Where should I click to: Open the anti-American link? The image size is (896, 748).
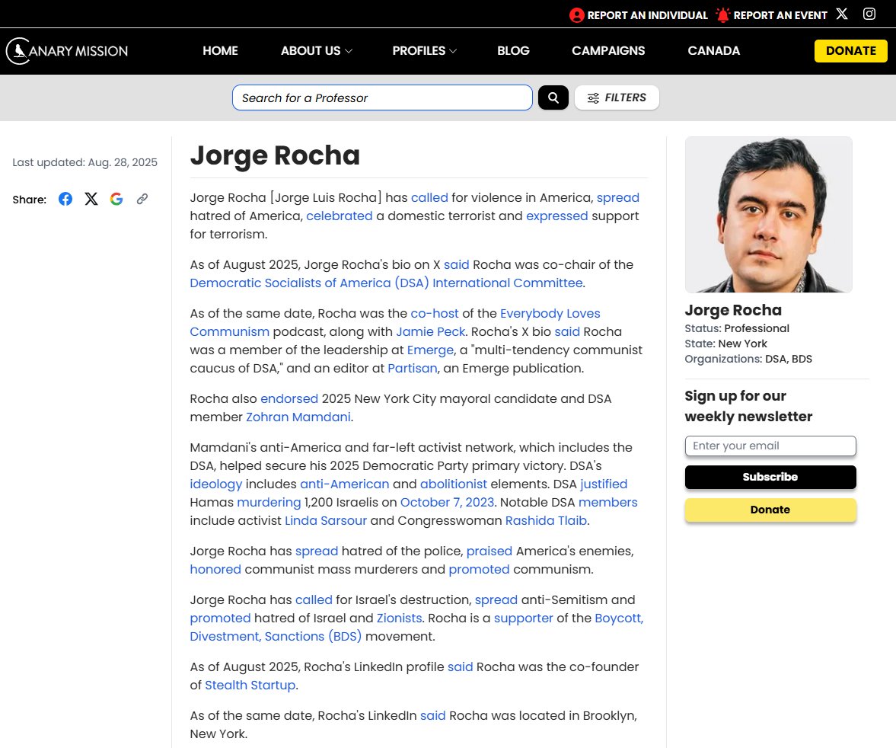tap(345, 484)
